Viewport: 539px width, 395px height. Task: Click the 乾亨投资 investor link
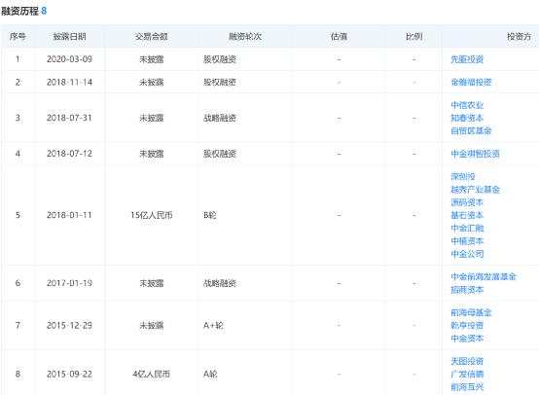[467, 326]
